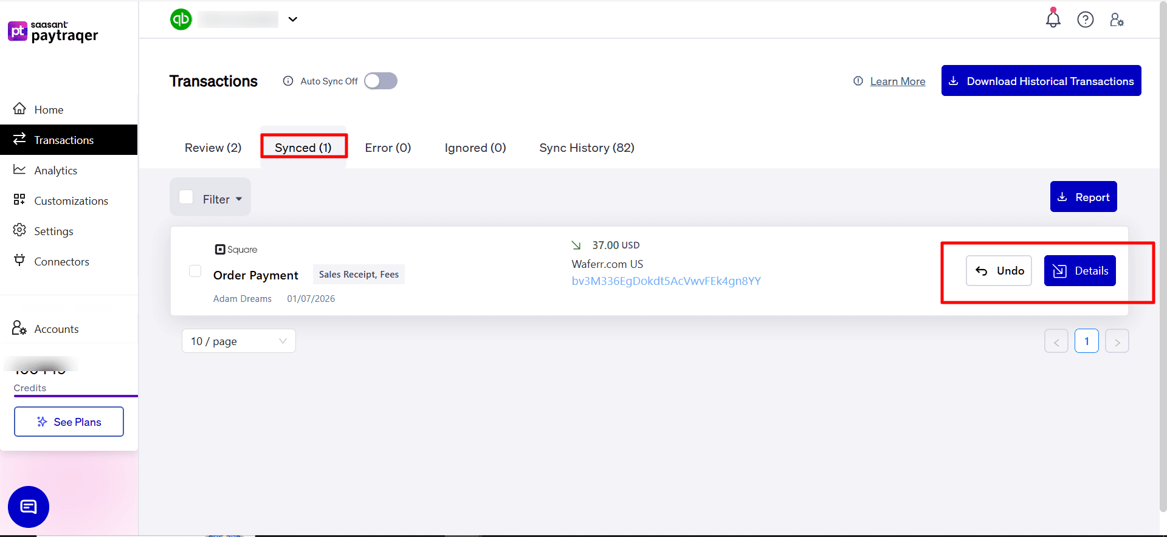Image resolution: width=1167 pixels, height=537 pixels.
Task: Go to Home in sidebar
Action: [x=69, y=109]
